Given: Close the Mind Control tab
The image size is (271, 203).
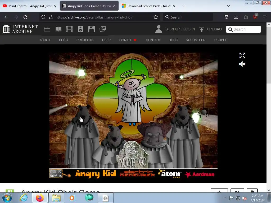Looking at the screenshot, I should pyautogui.click(x=55, y=6).
